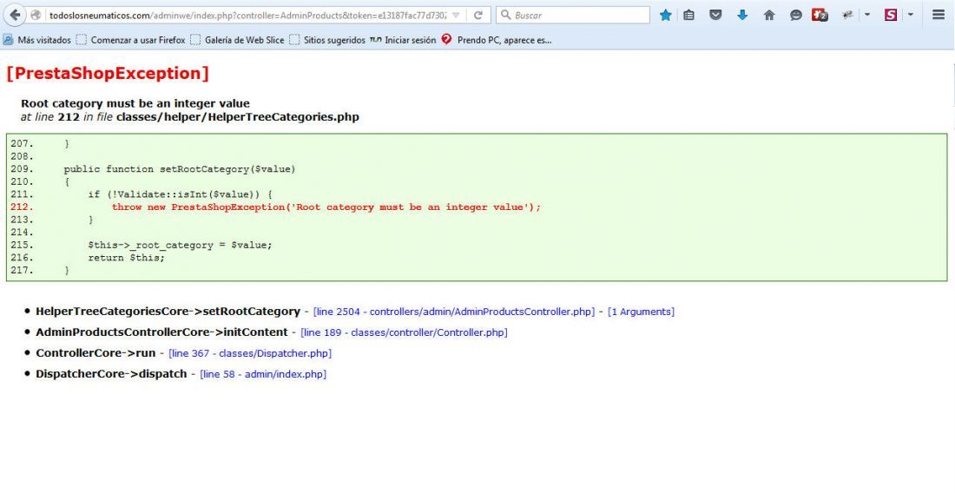Open Prendo PC, aparece es... bookmark

click(497, 40)
